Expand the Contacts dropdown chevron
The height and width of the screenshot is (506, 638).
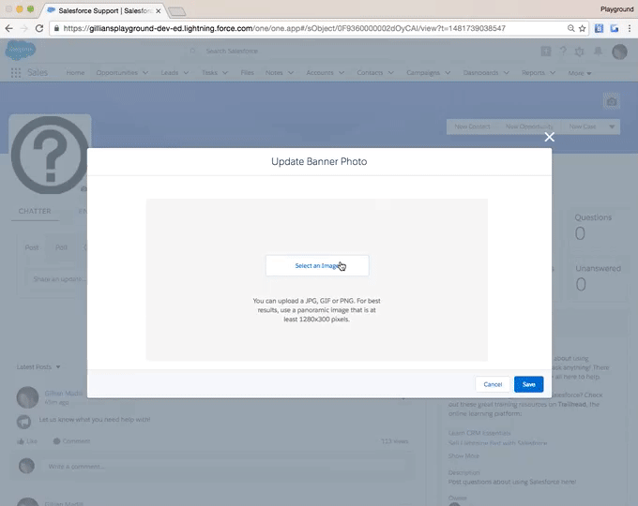click(x=390, y=73)
